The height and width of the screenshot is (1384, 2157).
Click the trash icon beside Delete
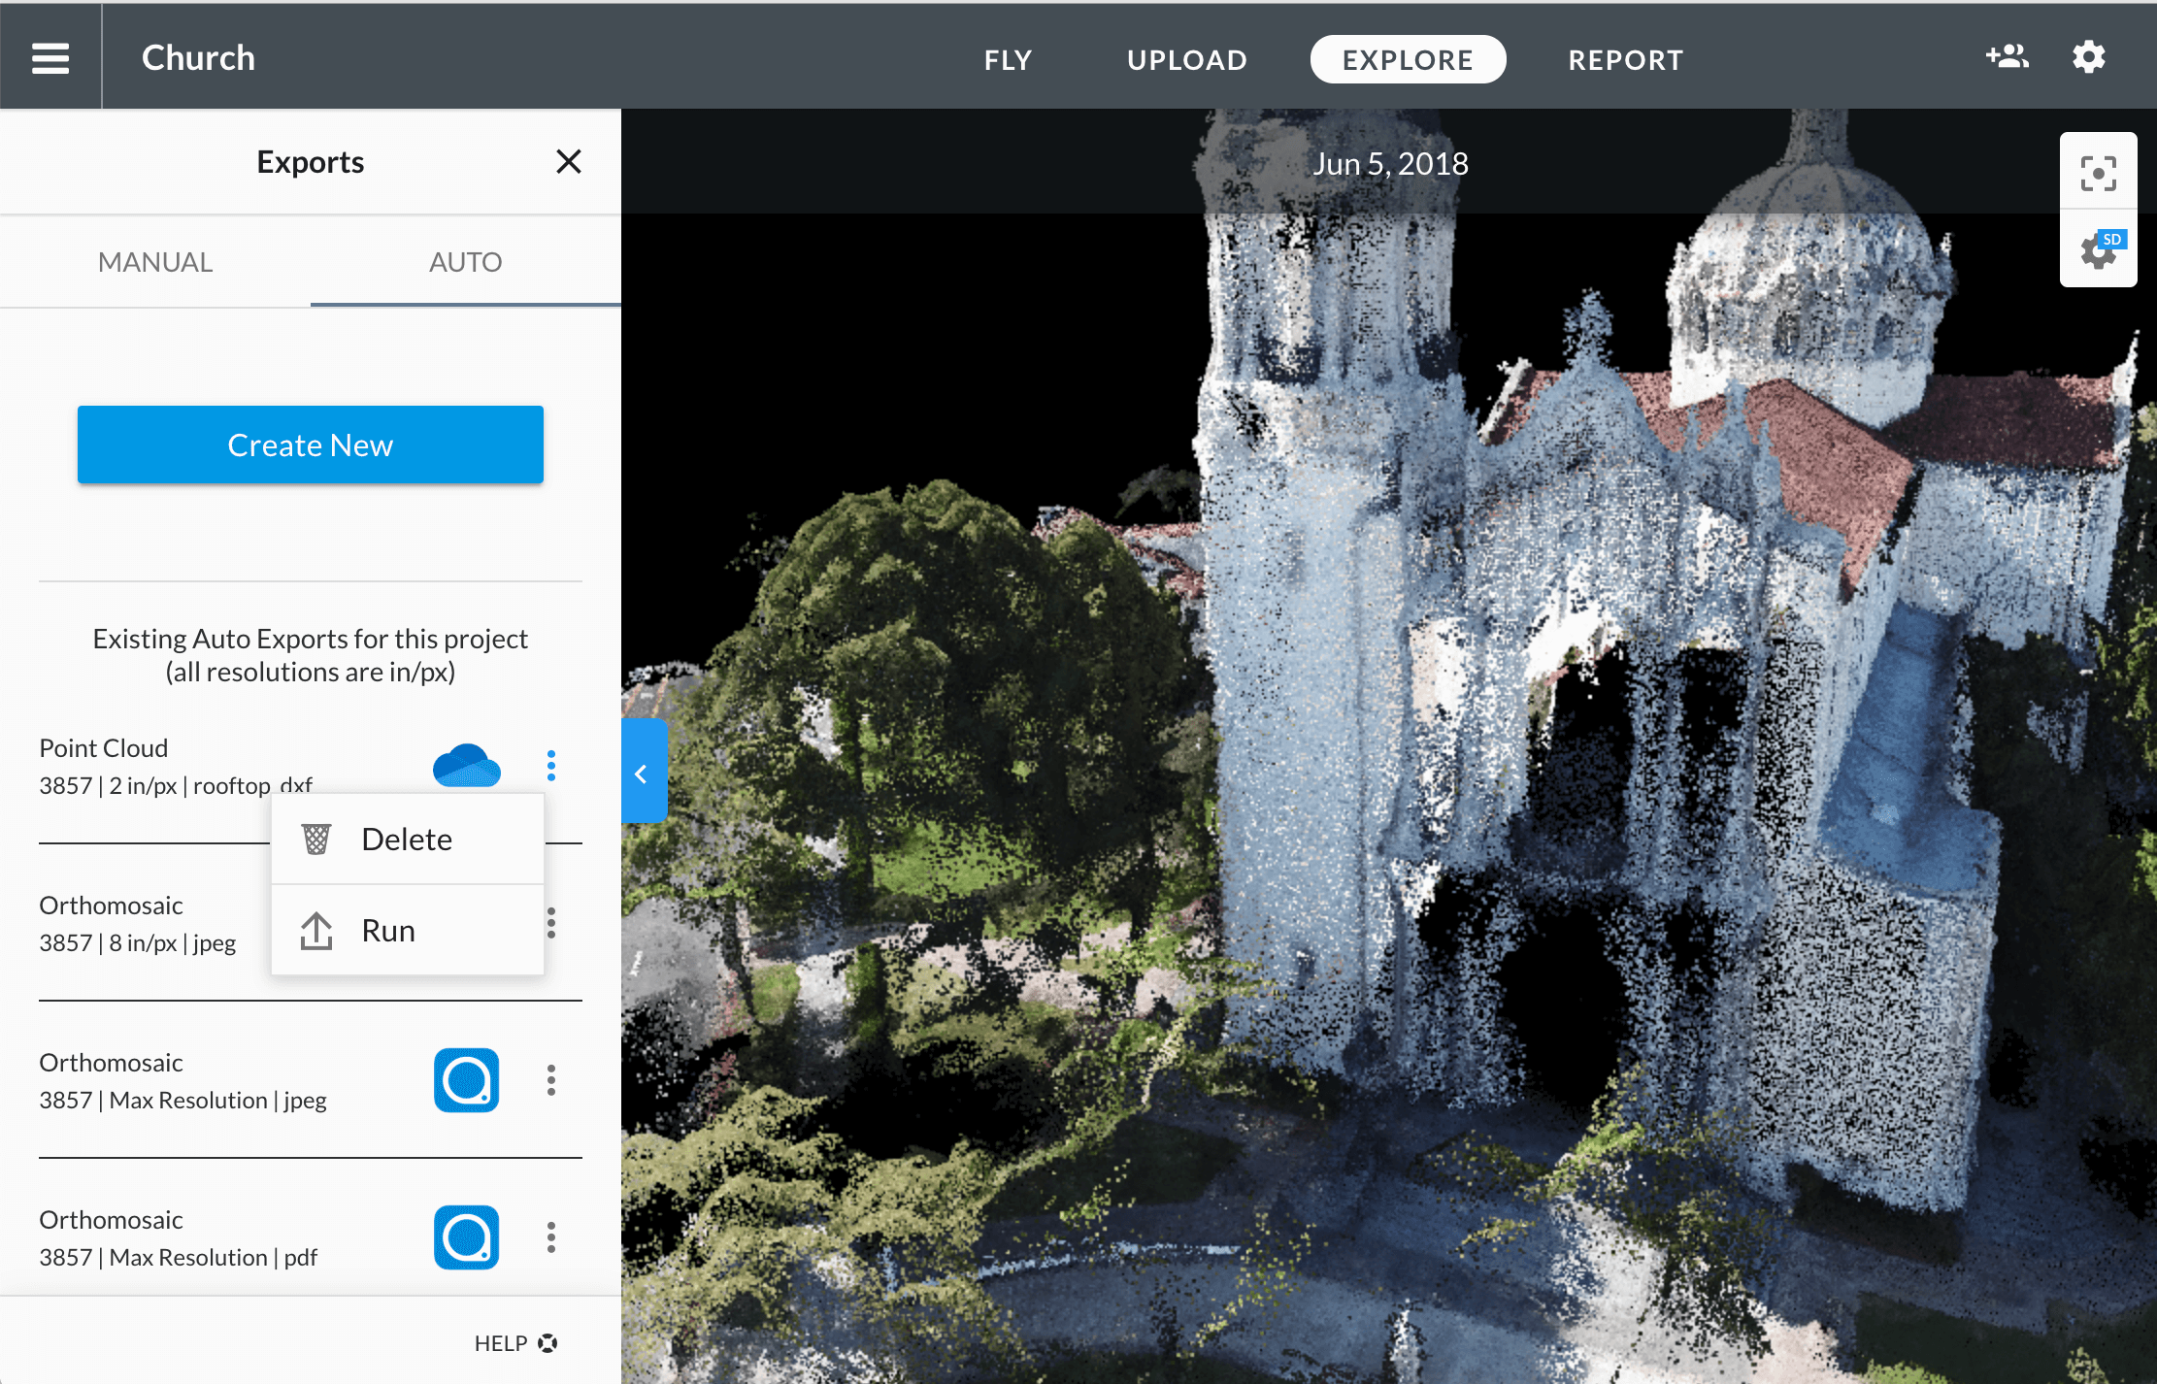pos(316,839)
